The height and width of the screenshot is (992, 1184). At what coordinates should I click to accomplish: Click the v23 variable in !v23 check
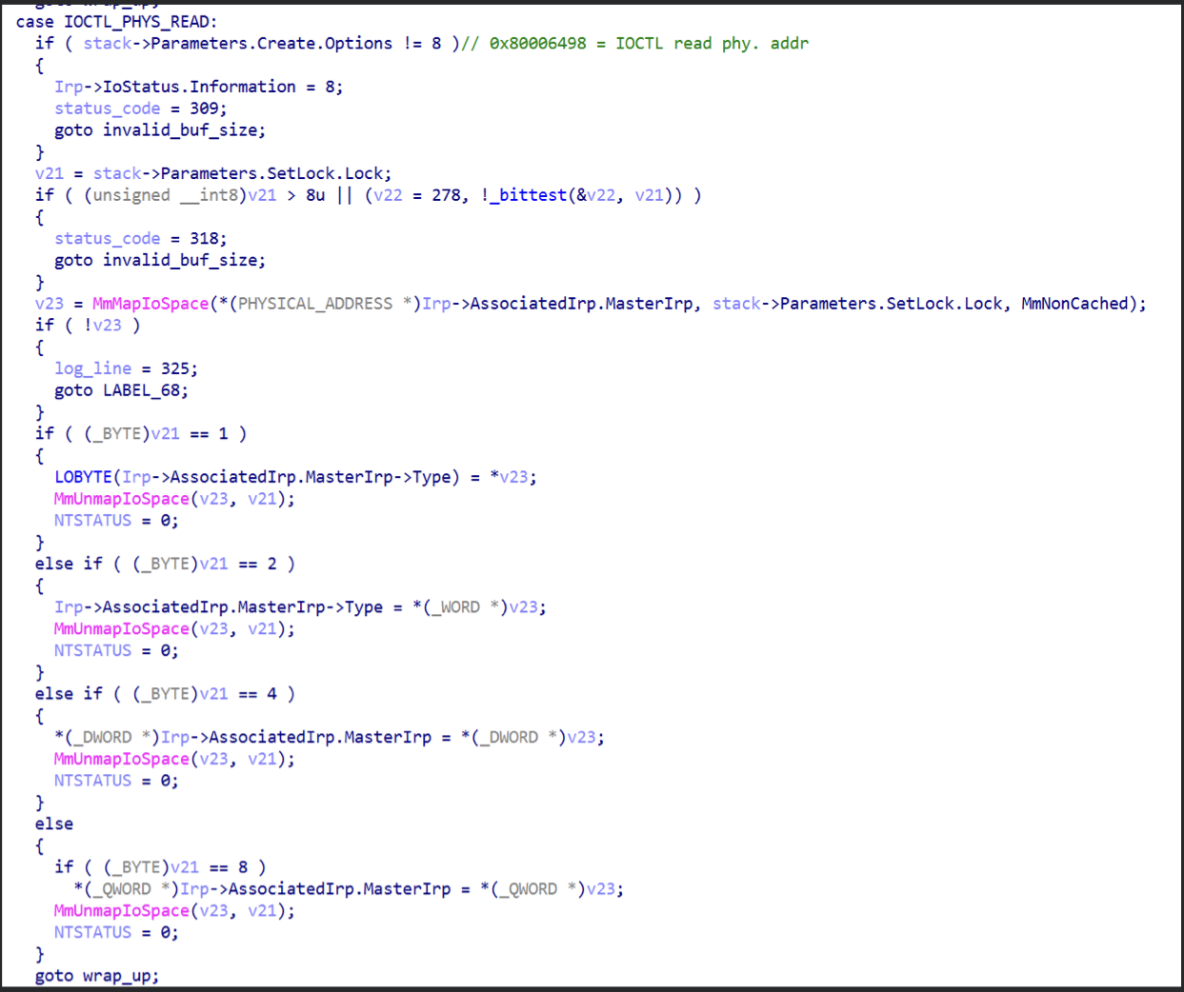click(x=107, y=325)
